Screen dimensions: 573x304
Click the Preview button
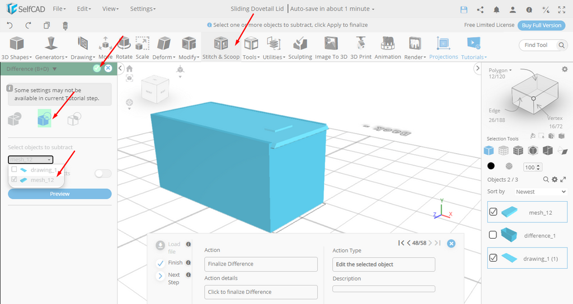(59, 194)
